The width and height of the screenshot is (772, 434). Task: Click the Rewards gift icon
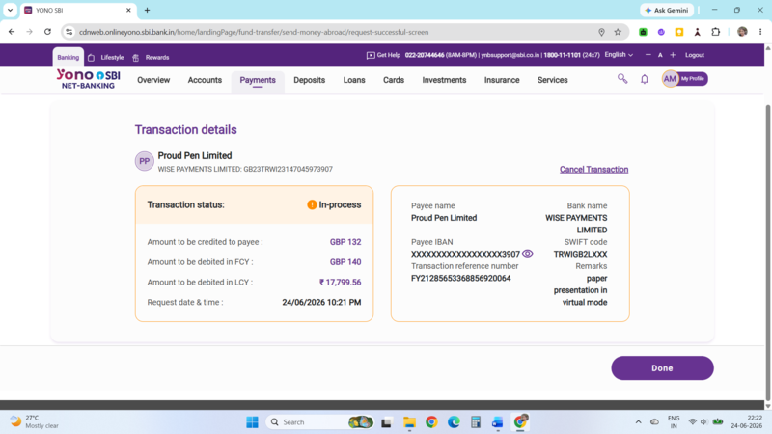(135, 58)
